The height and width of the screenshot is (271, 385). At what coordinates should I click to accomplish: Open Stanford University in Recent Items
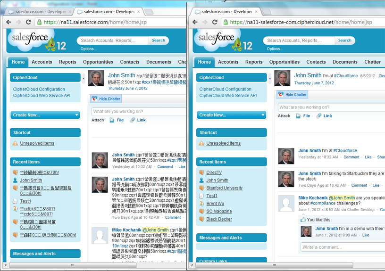pyautogui.click(x=225, y=188)
